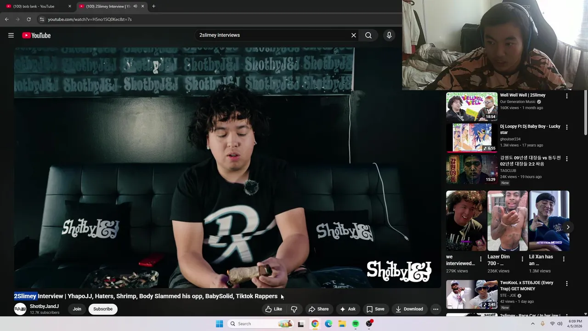Save the video to a playlist
588x331 pixels.
point(375,309)
